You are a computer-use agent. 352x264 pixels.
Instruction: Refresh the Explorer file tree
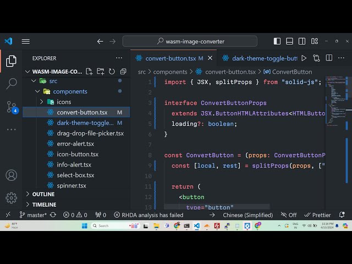click(x=112, y=71)
